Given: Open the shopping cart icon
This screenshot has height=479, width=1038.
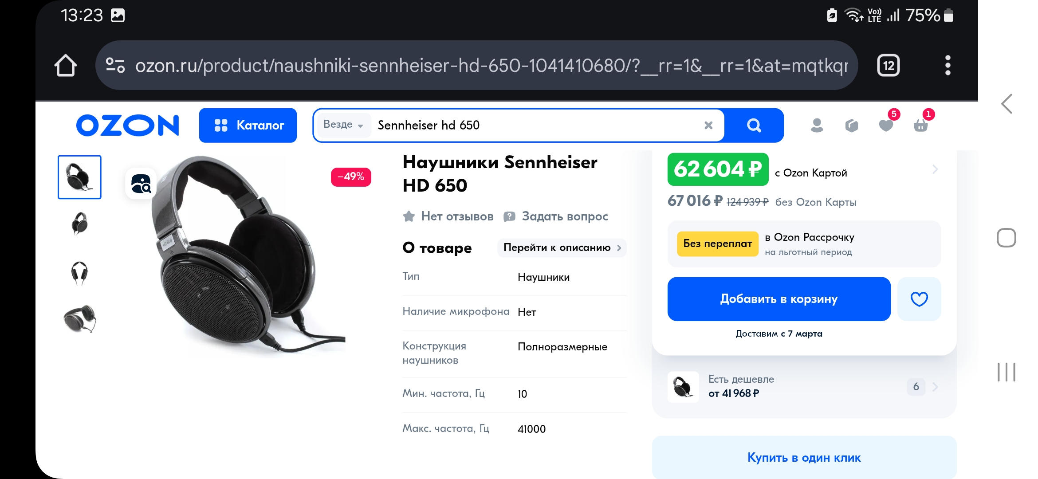Looking at the screenshot, I should click(x=920, y=126).
